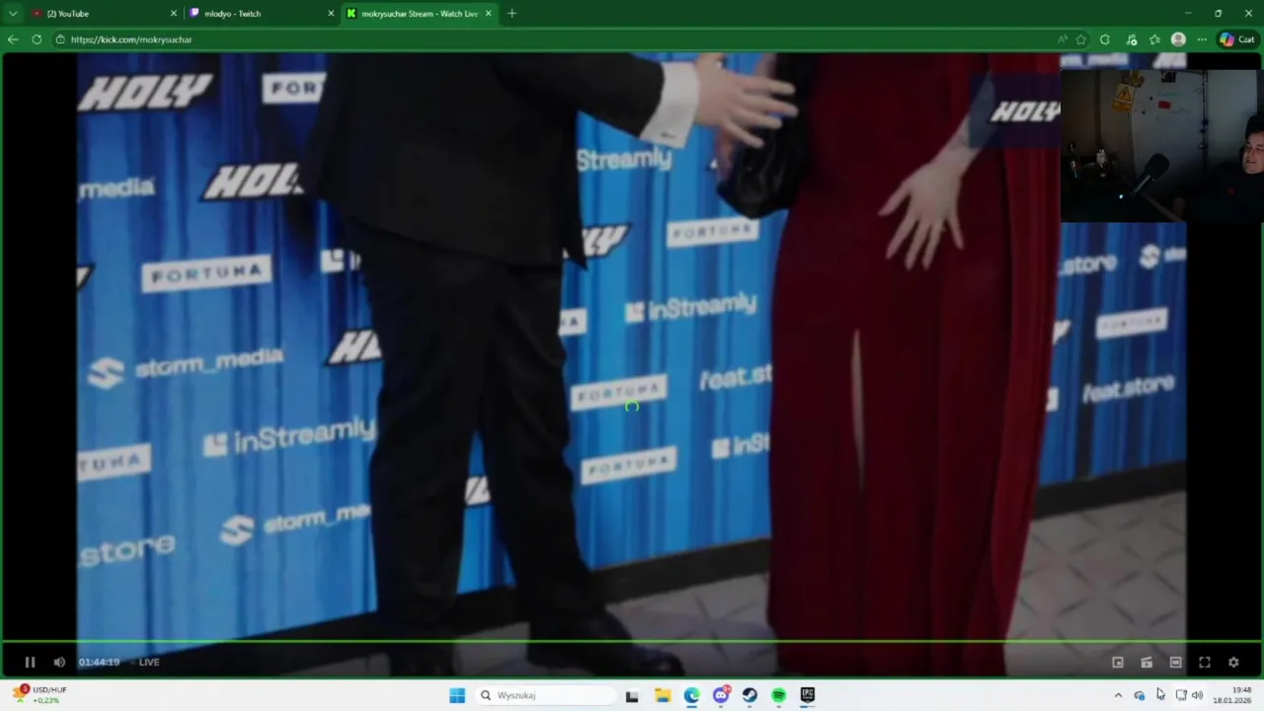Open Epic Games Launcher from taskbar
Viewport: 1264px width, 711px height.
click(x=808, y=695)
